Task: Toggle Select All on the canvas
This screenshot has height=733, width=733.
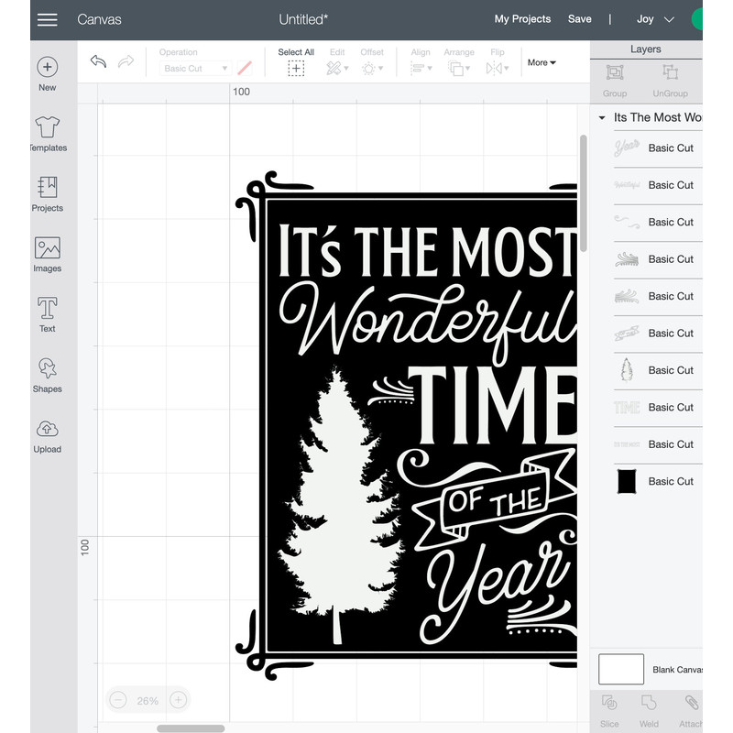Action: [296, 62]
